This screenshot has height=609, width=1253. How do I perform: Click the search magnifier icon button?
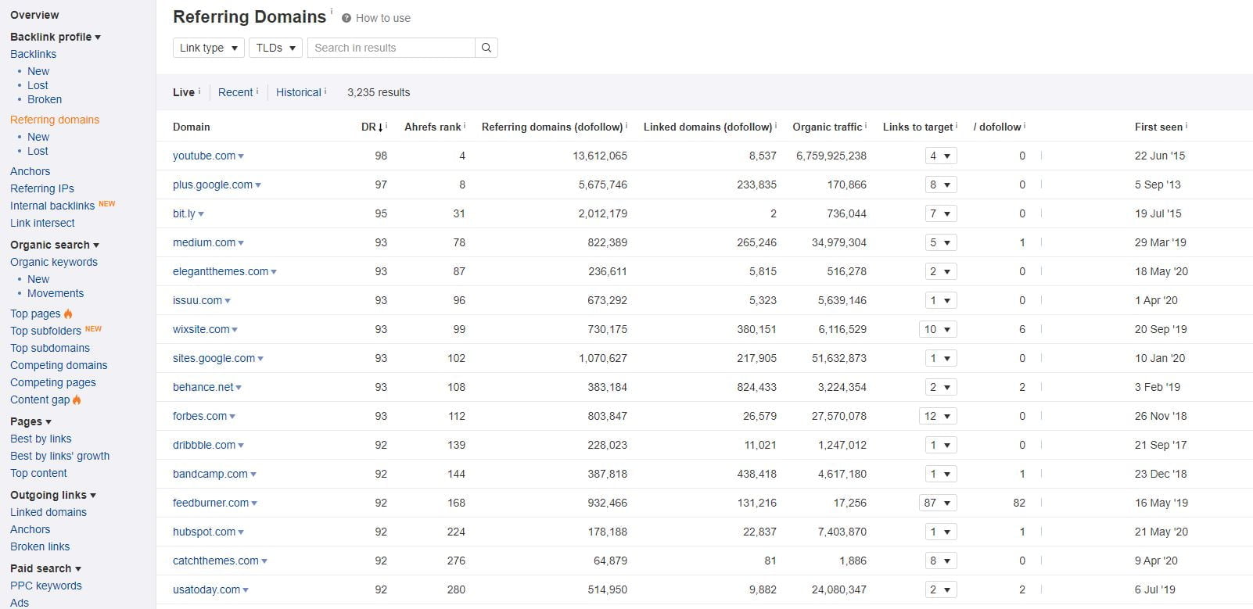tap(486, 48)
